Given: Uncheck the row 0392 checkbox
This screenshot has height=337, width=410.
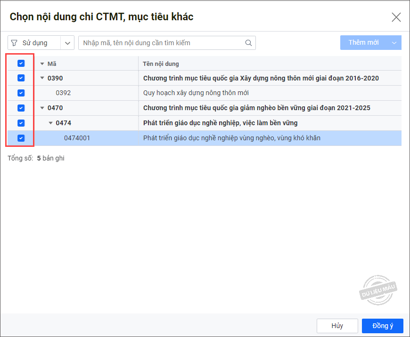Looking at the screenshot, I should (x=21, y=93).
